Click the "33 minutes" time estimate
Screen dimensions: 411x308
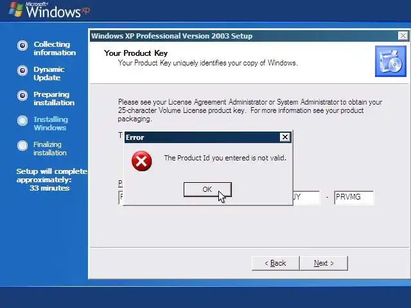coord(49,188)
